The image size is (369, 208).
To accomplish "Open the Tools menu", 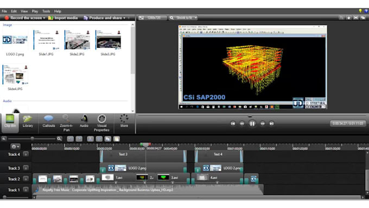I will point(46,11).
